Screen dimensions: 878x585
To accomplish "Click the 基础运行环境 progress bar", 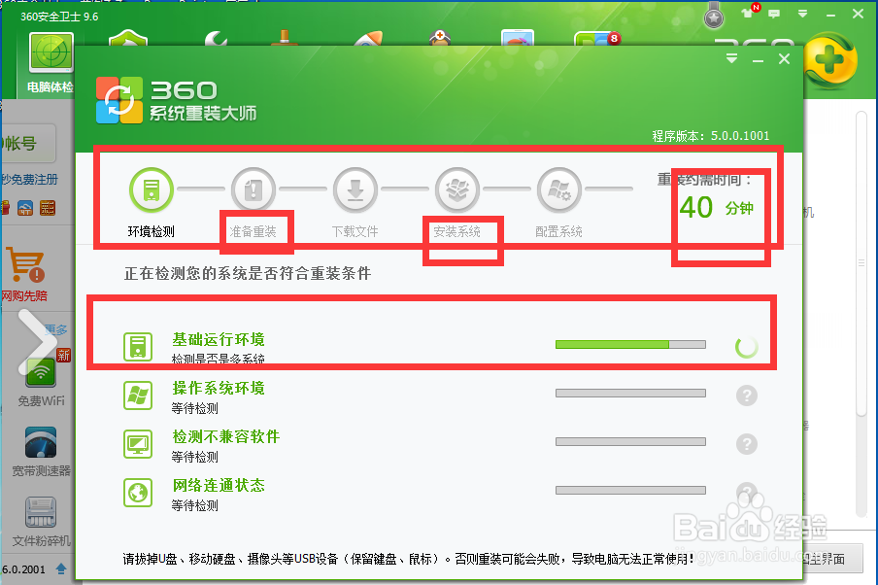I will [x=629, y=344].
